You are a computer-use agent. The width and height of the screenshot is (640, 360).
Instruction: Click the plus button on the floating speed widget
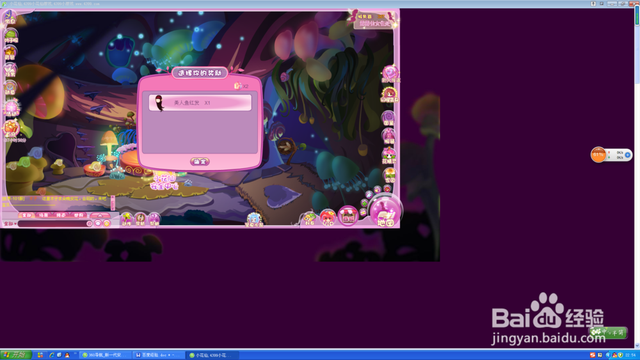627,155
